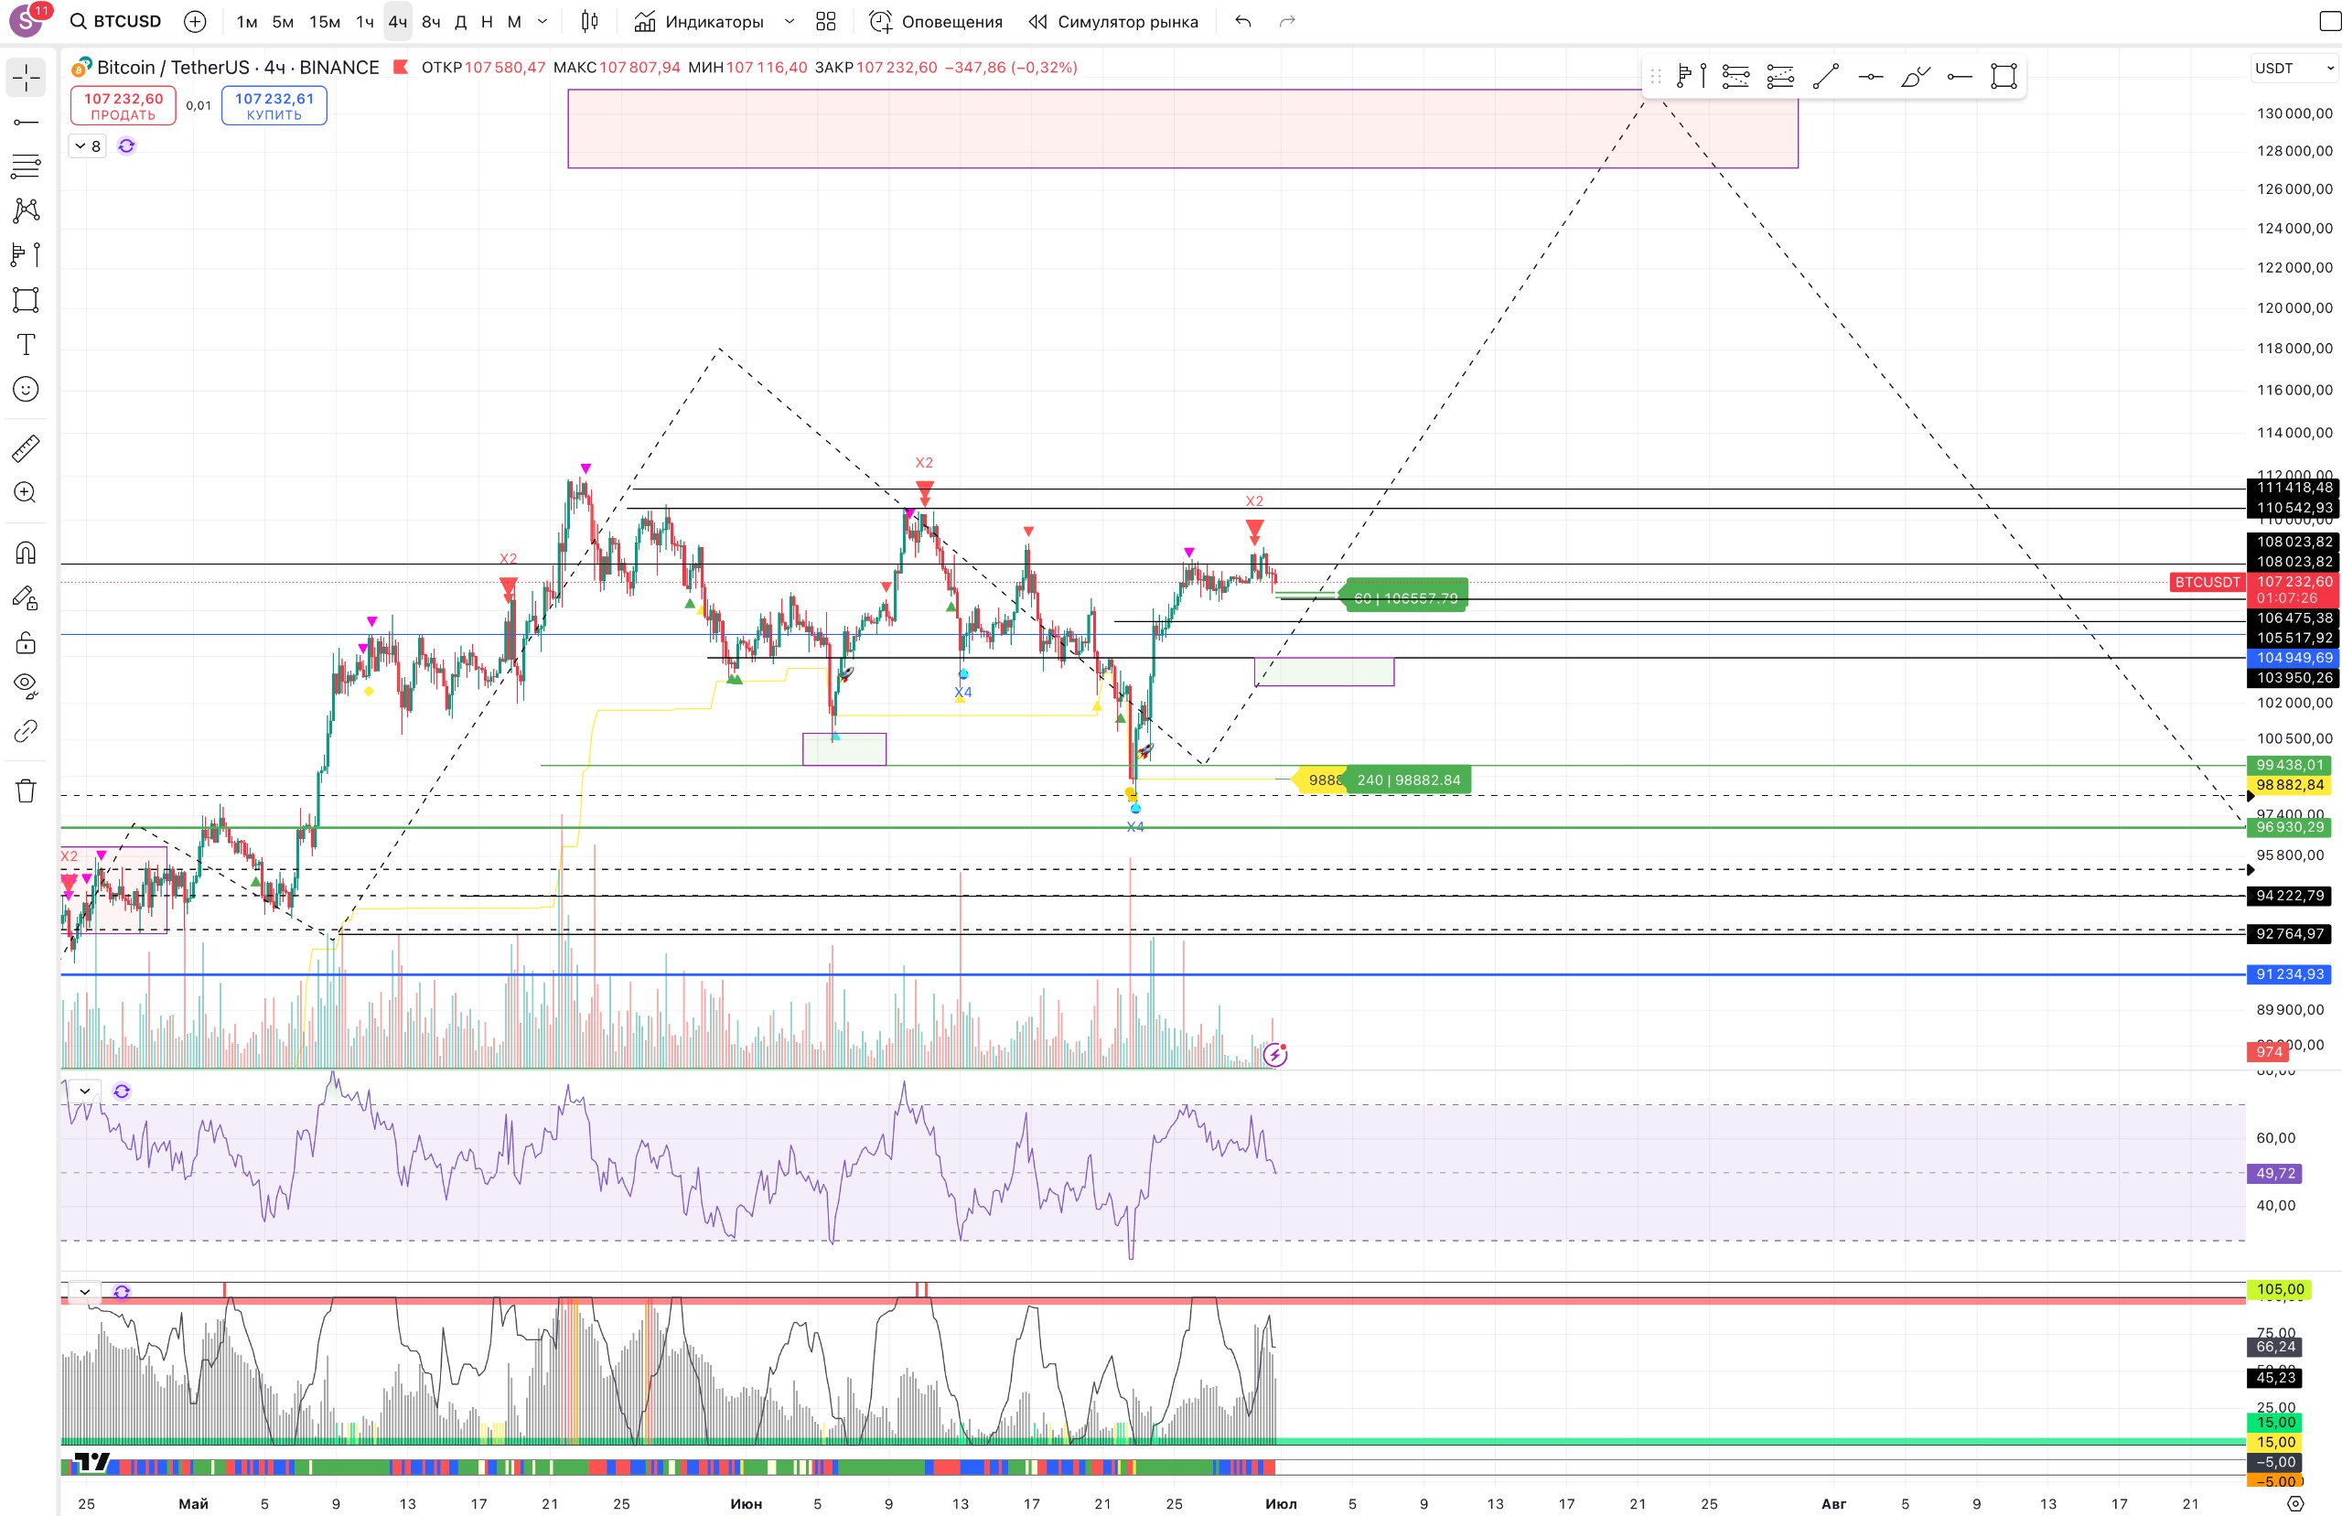
Task: Open the user profile avatar menu
Action: click(x=26, y=21)
